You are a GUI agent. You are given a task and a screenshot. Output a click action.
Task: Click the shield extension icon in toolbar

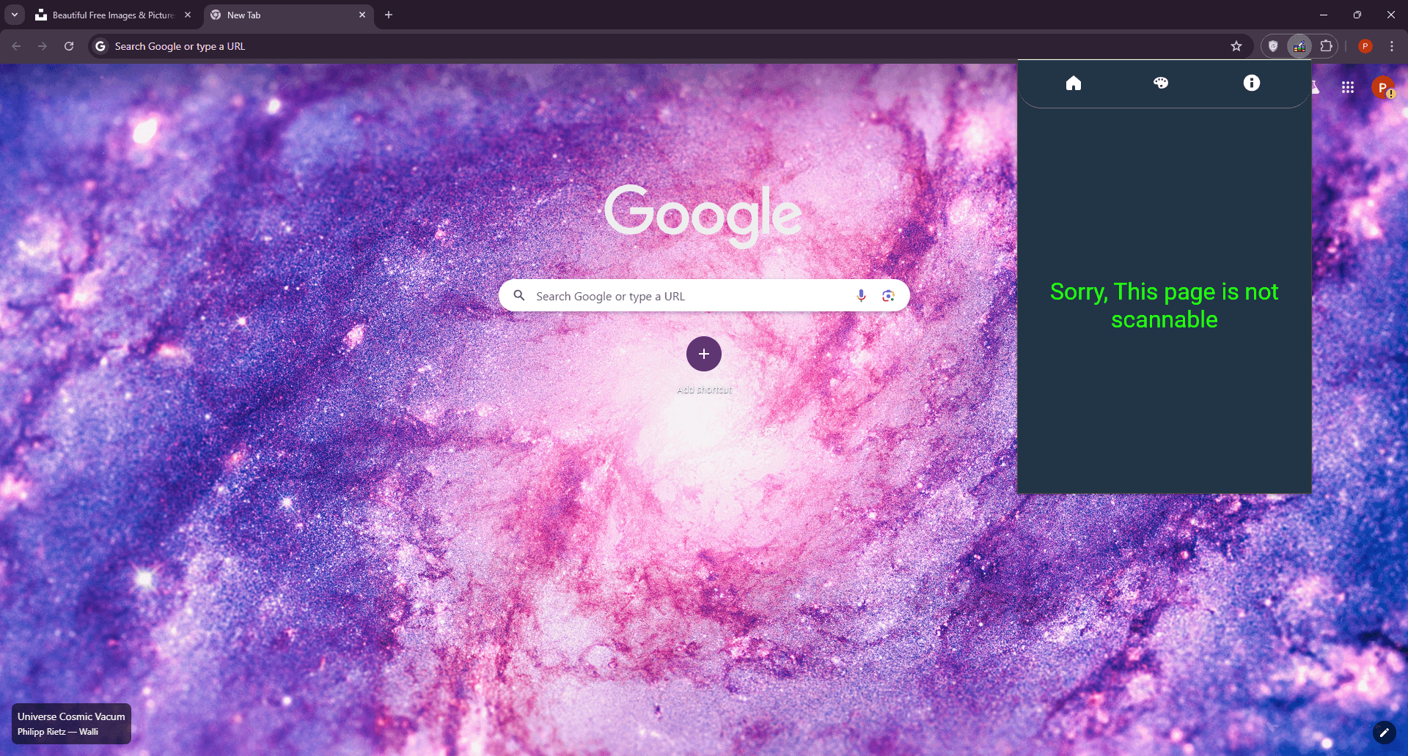coord(1274,46)
